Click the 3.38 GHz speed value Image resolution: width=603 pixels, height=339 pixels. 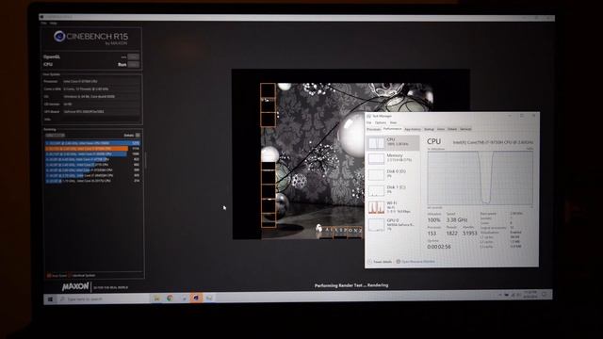(x=456, y=219)
